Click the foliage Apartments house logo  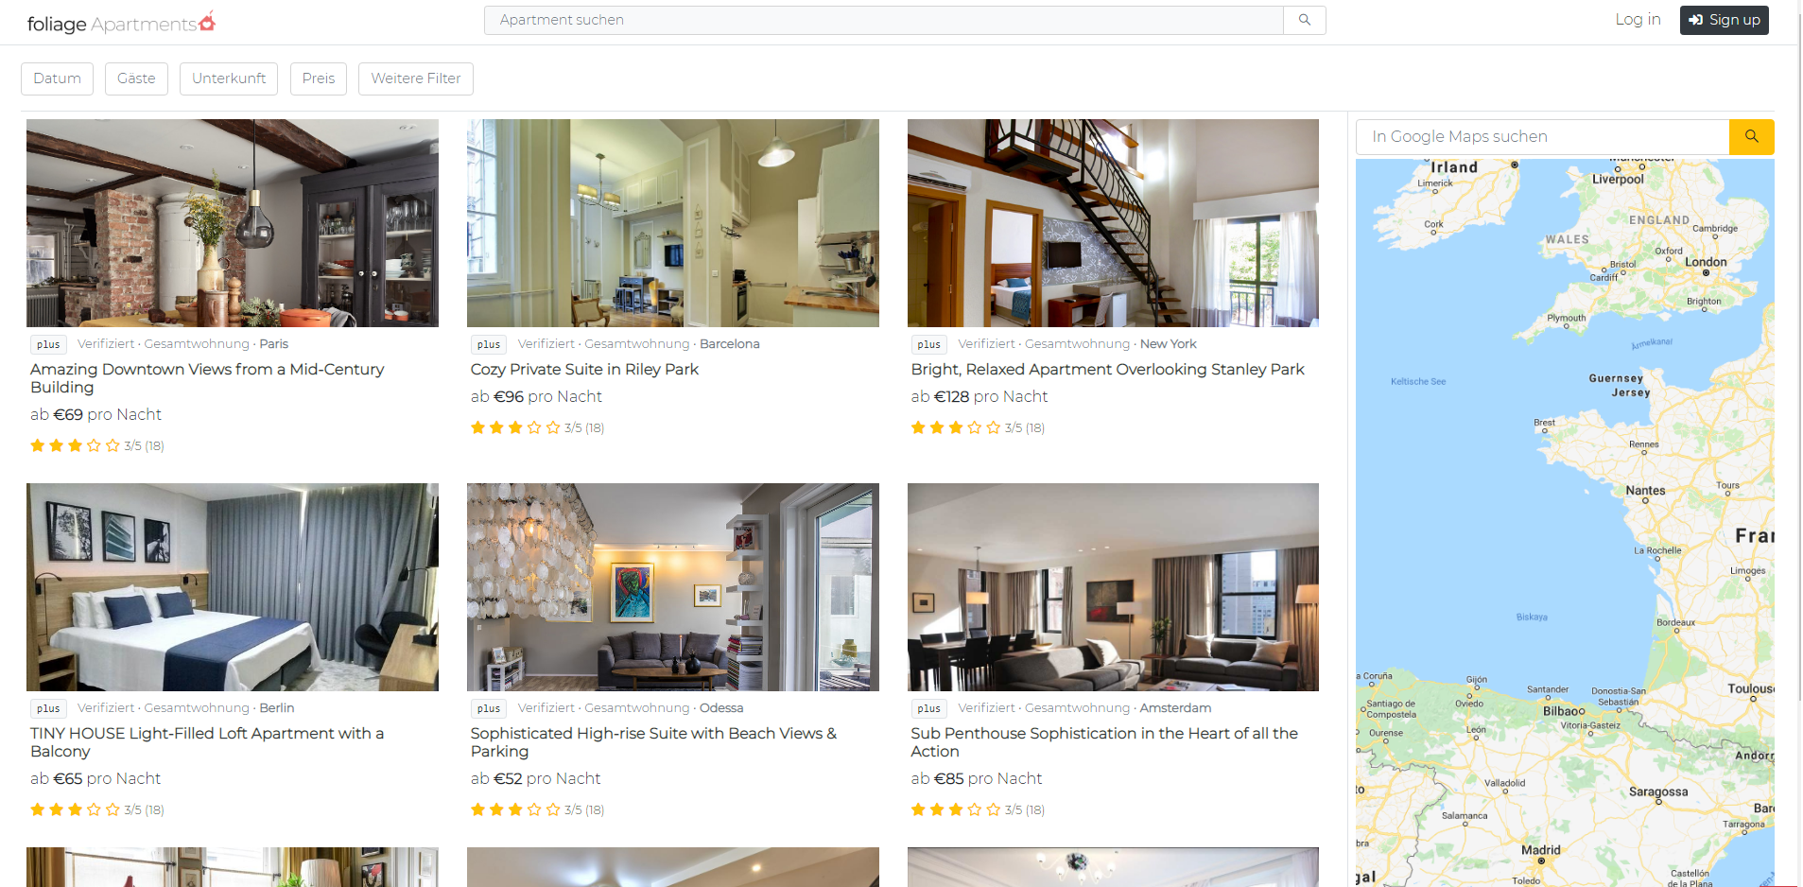pos(207,21)
